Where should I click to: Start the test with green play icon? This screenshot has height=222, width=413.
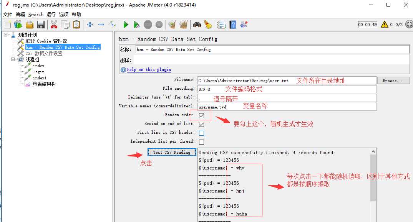pyautogui.click(x=126, y=25)
